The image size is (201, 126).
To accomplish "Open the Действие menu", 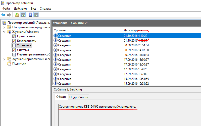I will point(20,9).
